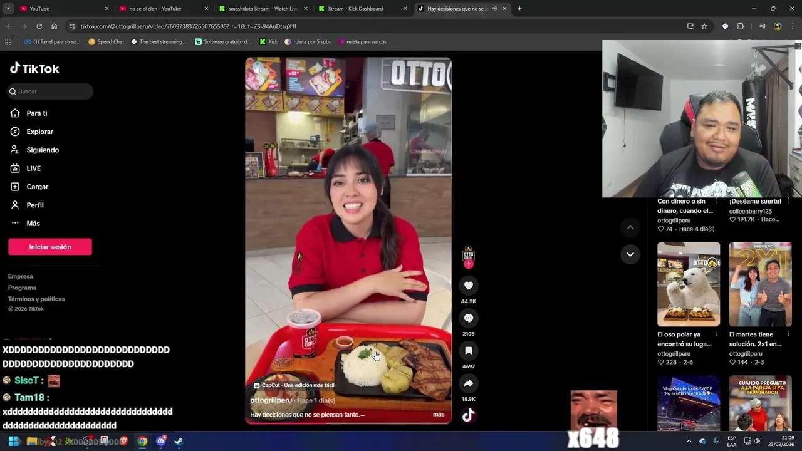Screen dimensions: 802x451
Task: Save video with bookmark icon
Action: [x=468, y=351]
